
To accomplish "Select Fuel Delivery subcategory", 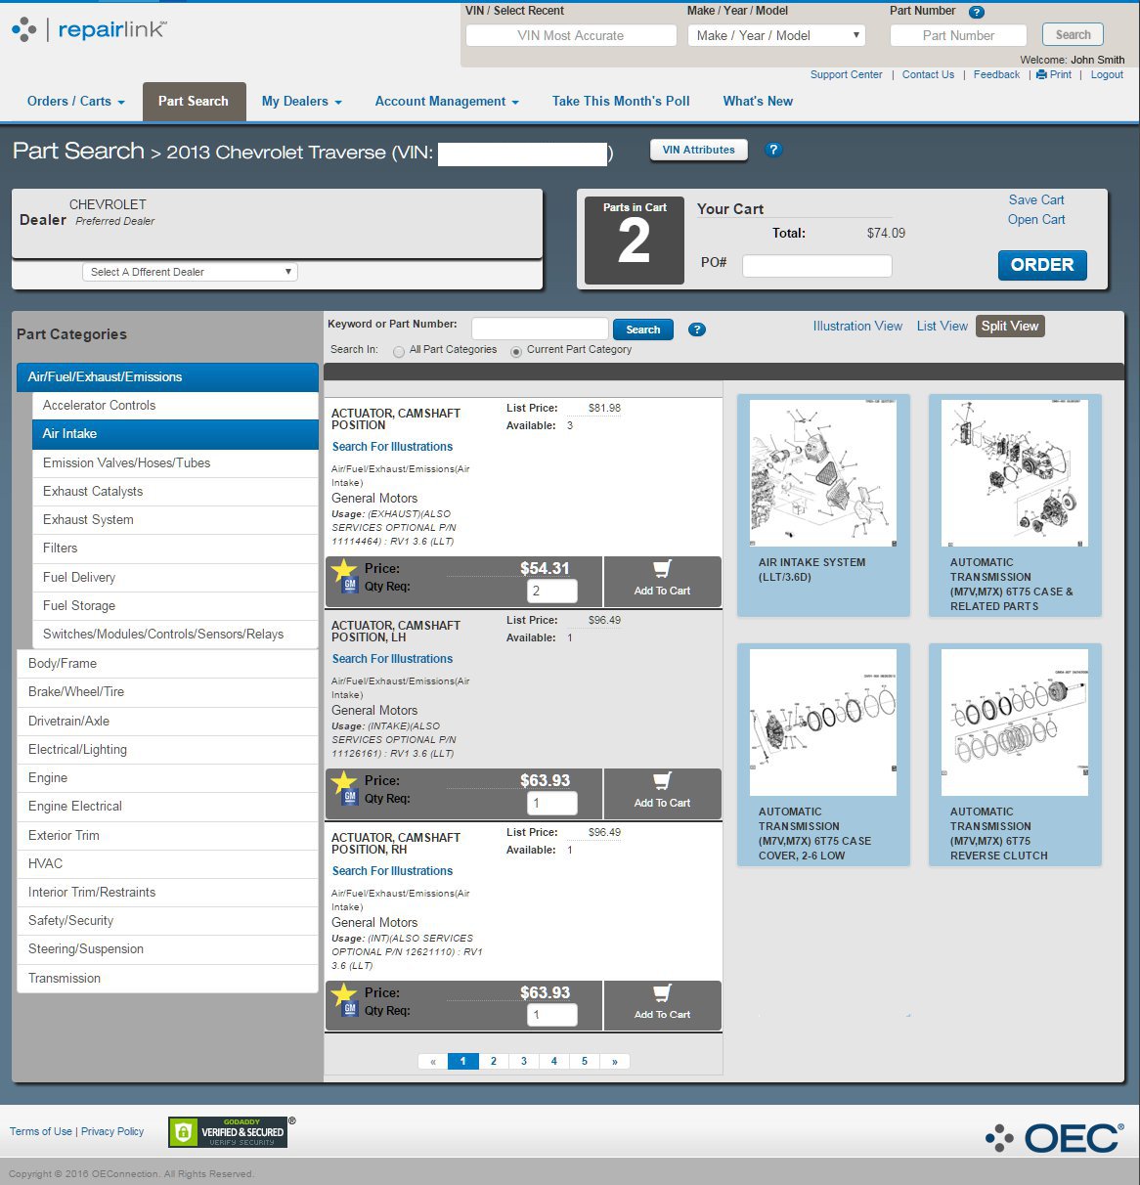I will 175,577.
